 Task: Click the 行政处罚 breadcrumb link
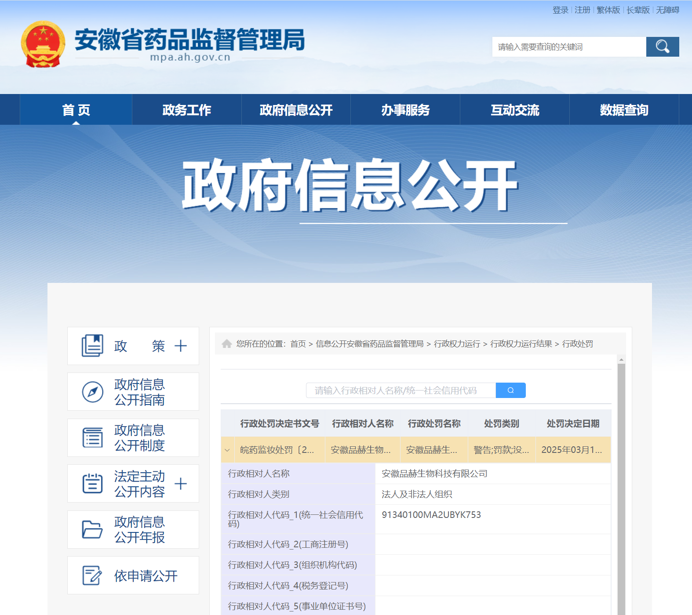[578, 344]
